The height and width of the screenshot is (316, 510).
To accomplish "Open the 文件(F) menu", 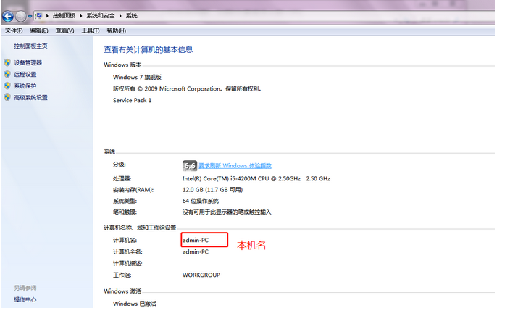I will click(14, 30).
